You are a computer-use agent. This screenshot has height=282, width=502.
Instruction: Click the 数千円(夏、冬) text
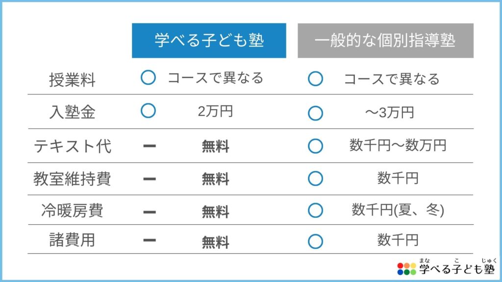coord(398,210)
